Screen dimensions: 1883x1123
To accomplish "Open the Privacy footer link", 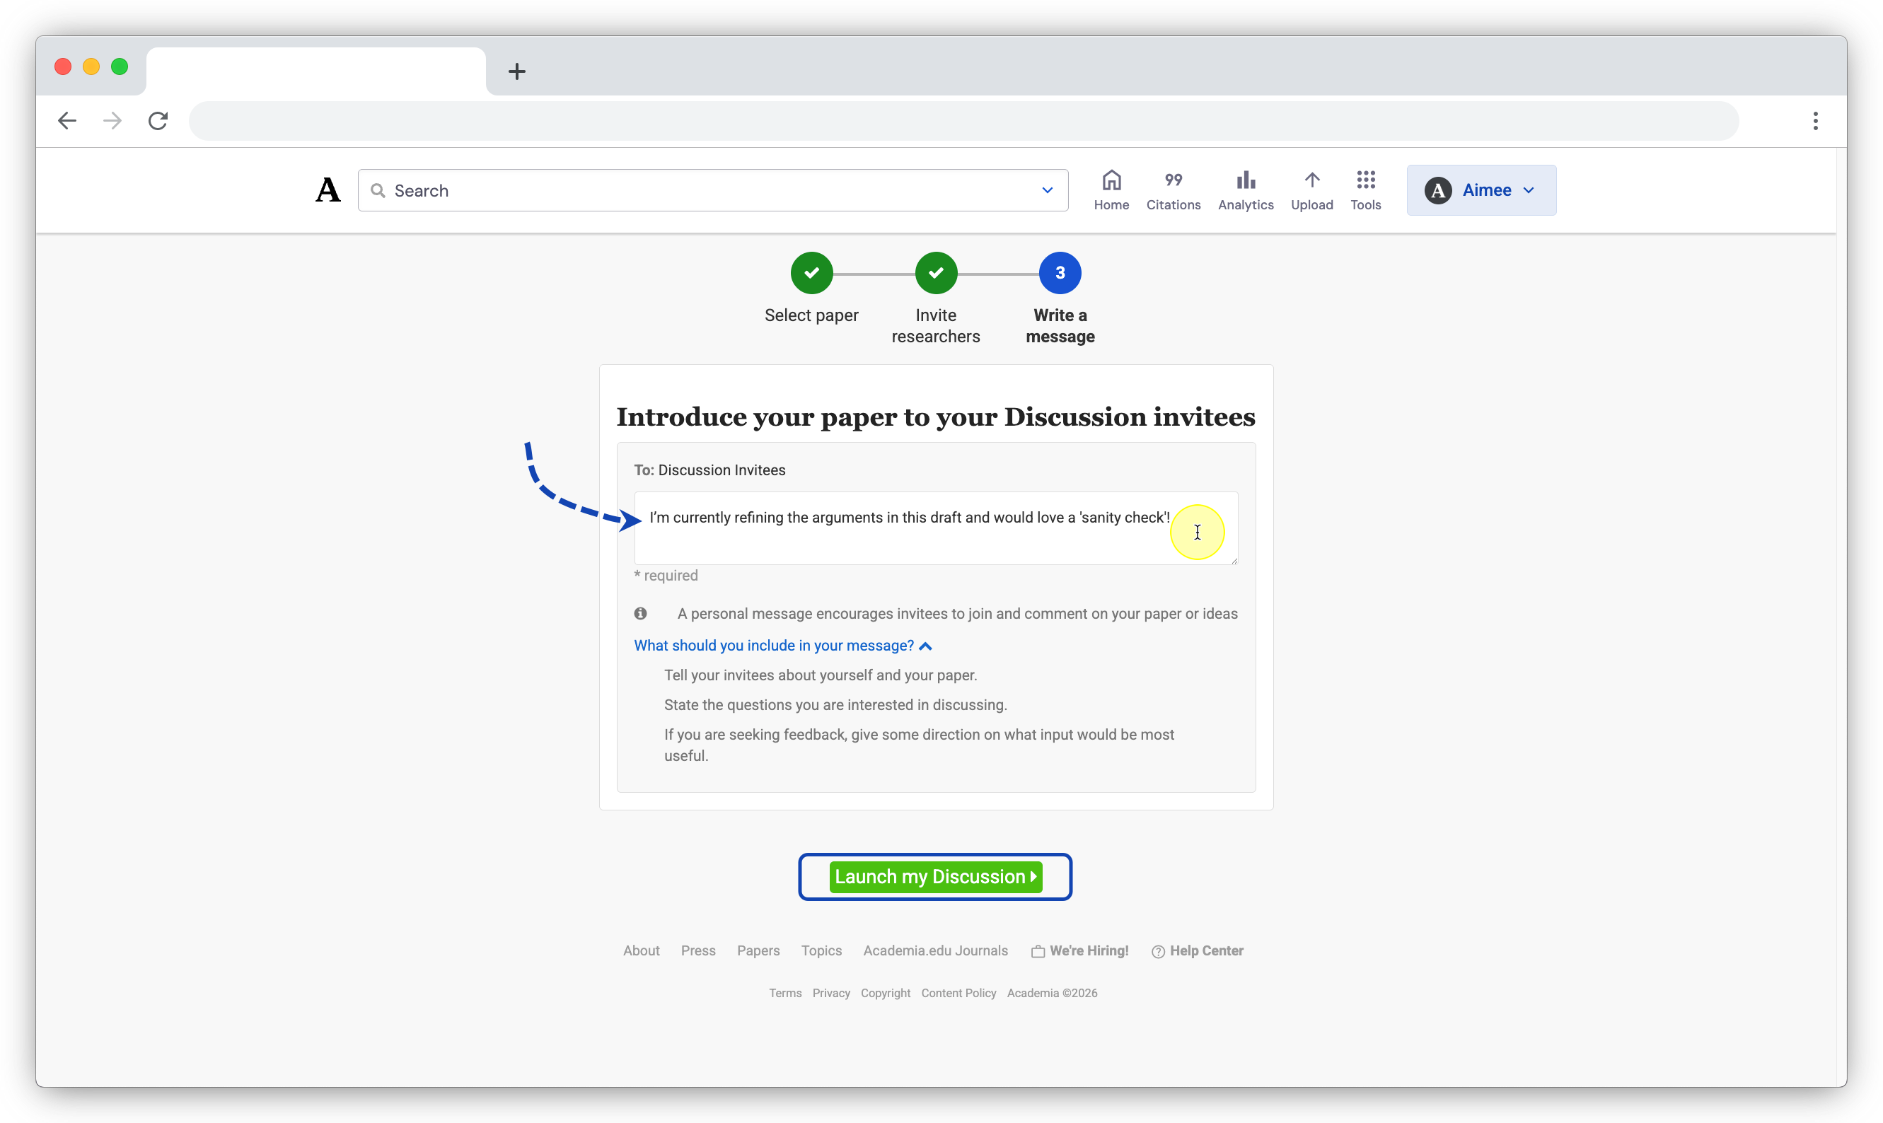I will point(831,993).
